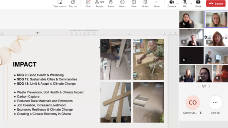Expand Camera options dropdown arrow
228x128 pixels.
[x=177, y=4]
